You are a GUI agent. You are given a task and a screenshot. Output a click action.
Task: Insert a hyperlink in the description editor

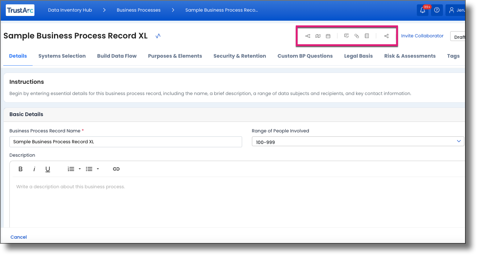pos(116,169)
